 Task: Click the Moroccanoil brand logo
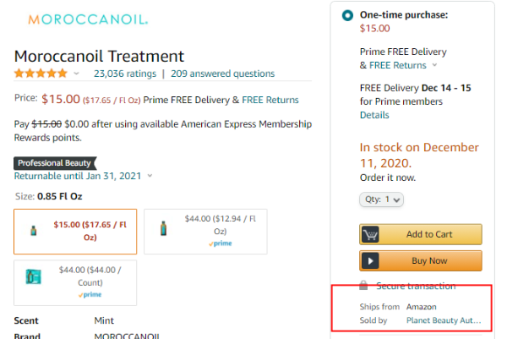pyautogui.click(x=88, y=19)
